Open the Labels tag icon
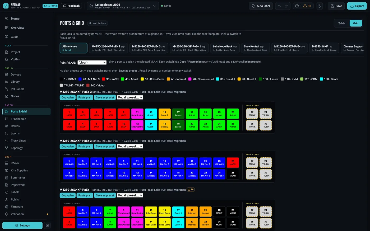This screenshot has height=231, width=370. (7, 192)
